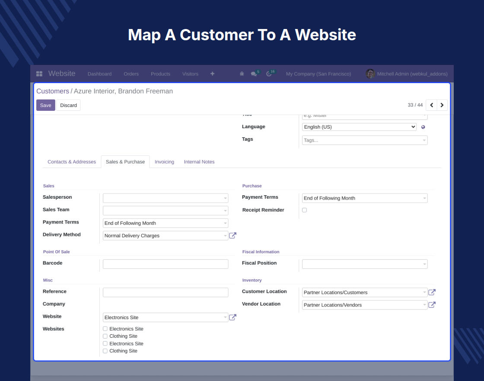
Task: Check second Electronics Site under Websites
Action: 105,344
